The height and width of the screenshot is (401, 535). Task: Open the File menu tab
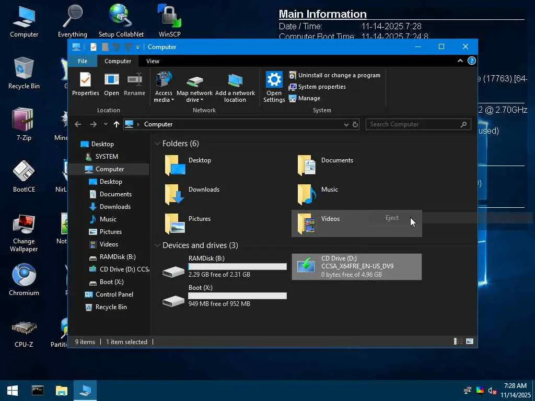[83, 61]
